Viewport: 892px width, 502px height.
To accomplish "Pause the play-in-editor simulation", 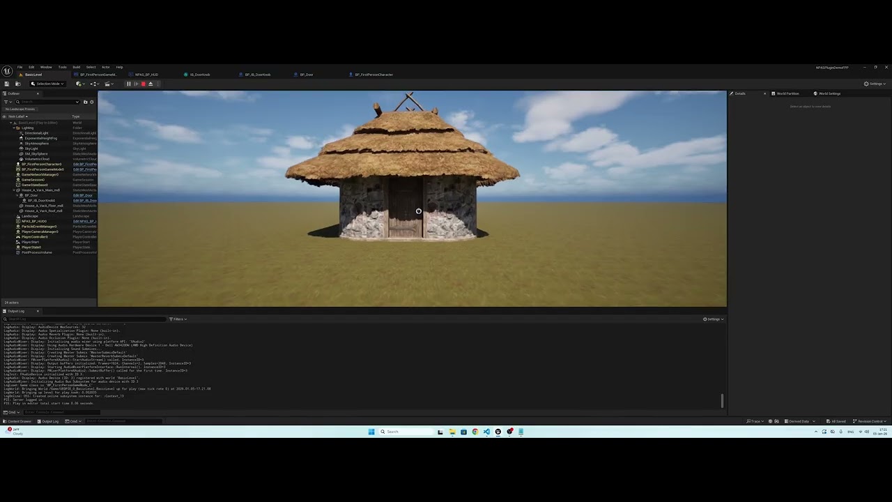I will pyautogui.click(x=128, y=84).
